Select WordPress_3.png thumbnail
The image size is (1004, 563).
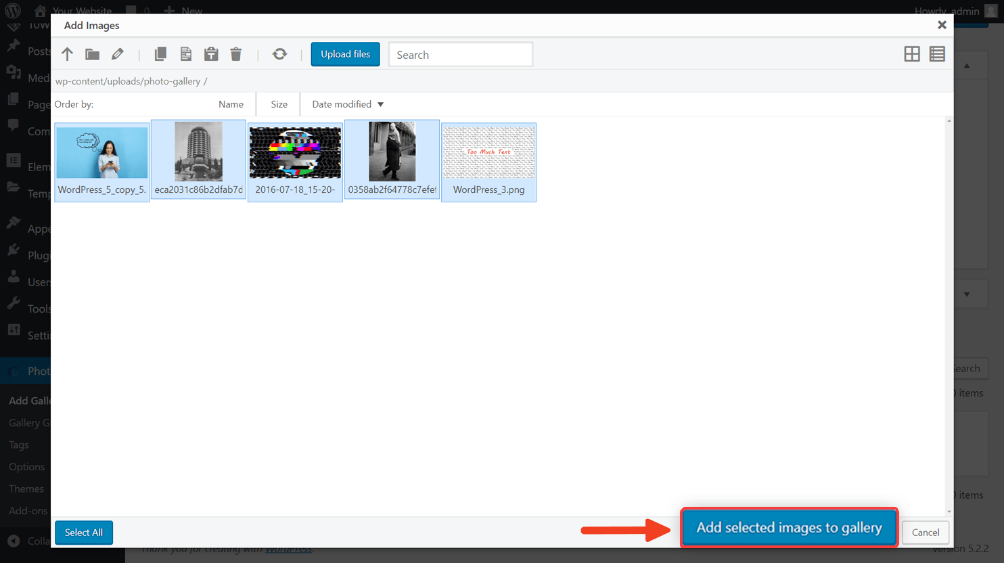point(488,162)
